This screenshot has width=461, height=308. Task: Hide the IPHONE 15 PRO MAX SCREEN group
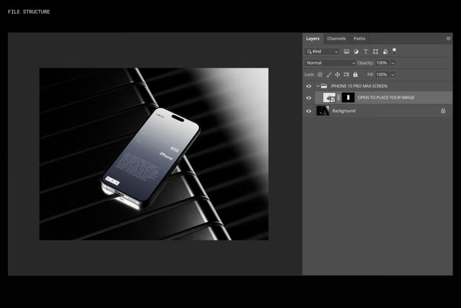pyautogui.click(x=309, y=86)
